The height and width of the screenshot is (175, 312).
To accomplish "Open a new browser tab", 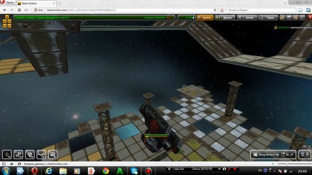I will tap(59, 3).
